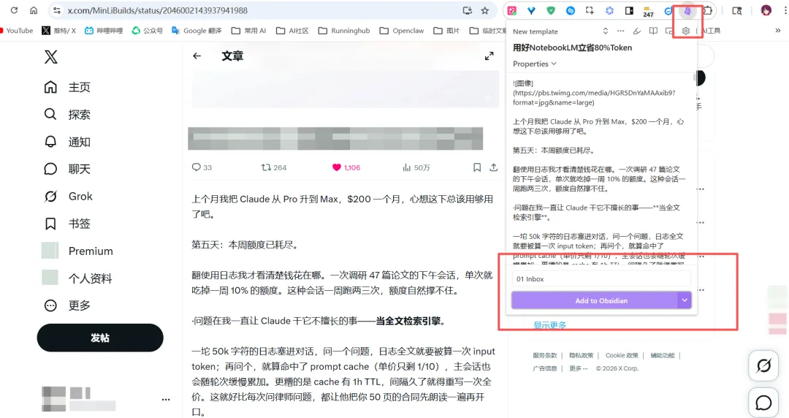This screenshot has height=418, width=789.
Task: Open the 公众号 bookmark
Action: (x=148, y=31)
